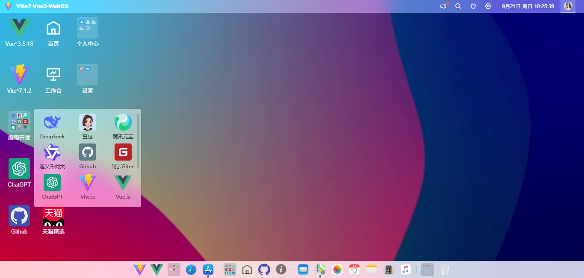Open DeepSeek from the programming folder
This screenshot has height=278, width=584.
52,122
